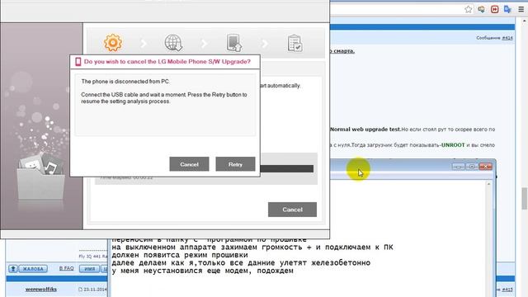Bookmark page with Chrome star icon
This screenshot has height=297, width=528.
click(x=468, y=9)
